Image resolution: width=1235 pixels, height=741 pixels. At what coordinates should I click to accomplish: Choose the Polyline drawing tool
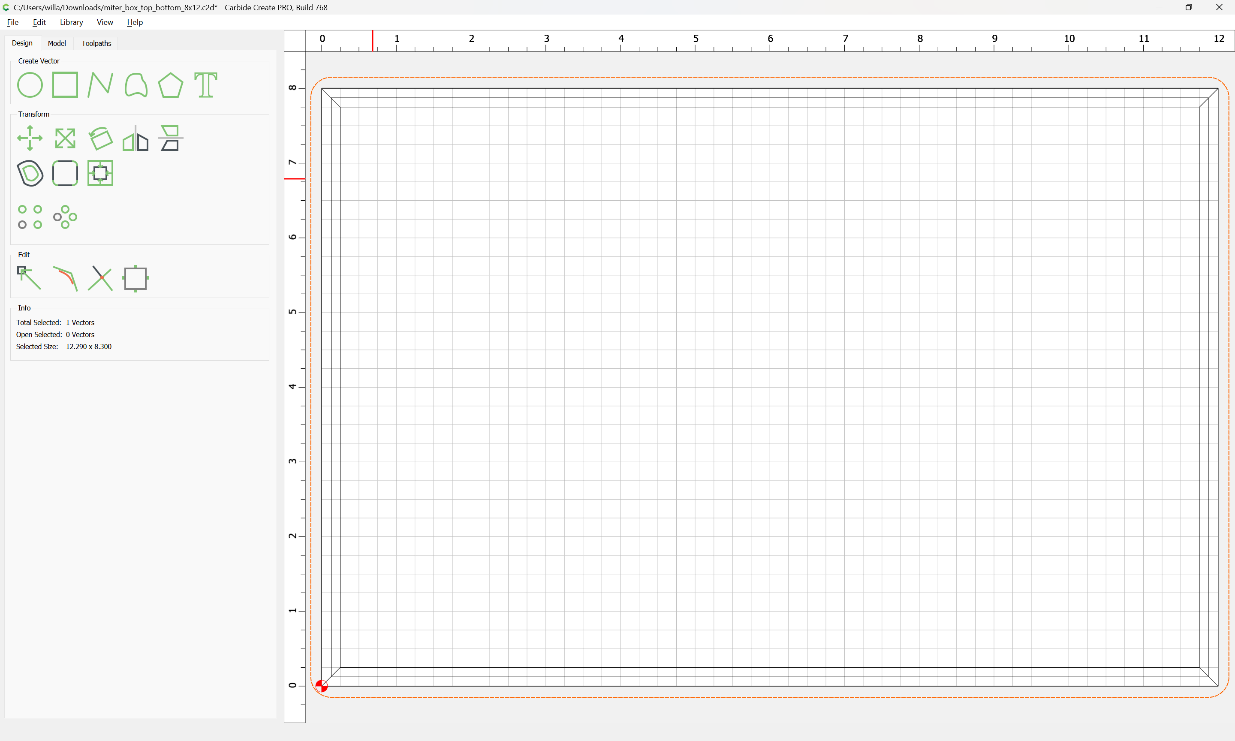click(x=100, y=85)
